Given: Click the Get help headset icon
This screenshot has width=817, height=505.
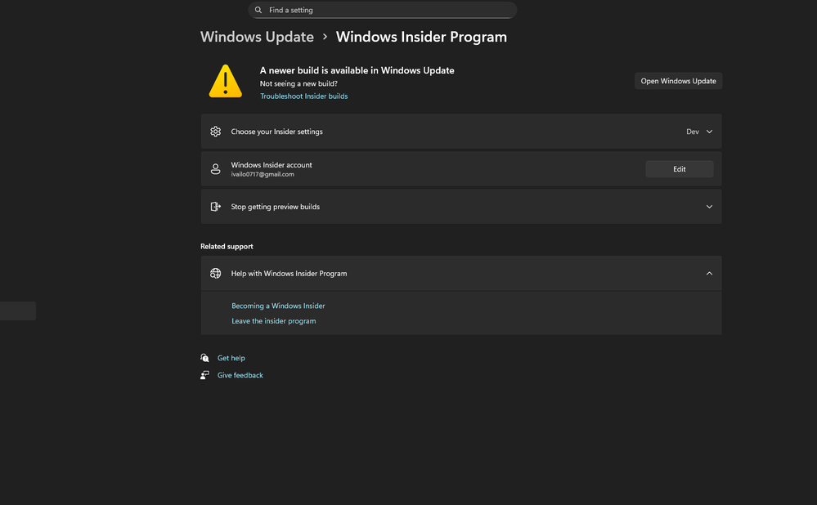Looking at the screenshot, I should point(204,358).
